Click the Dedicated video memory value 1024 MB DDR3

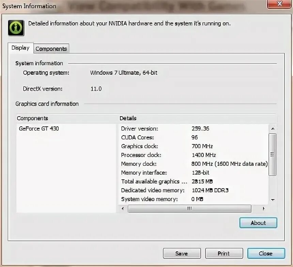click(x=210, y=190)
